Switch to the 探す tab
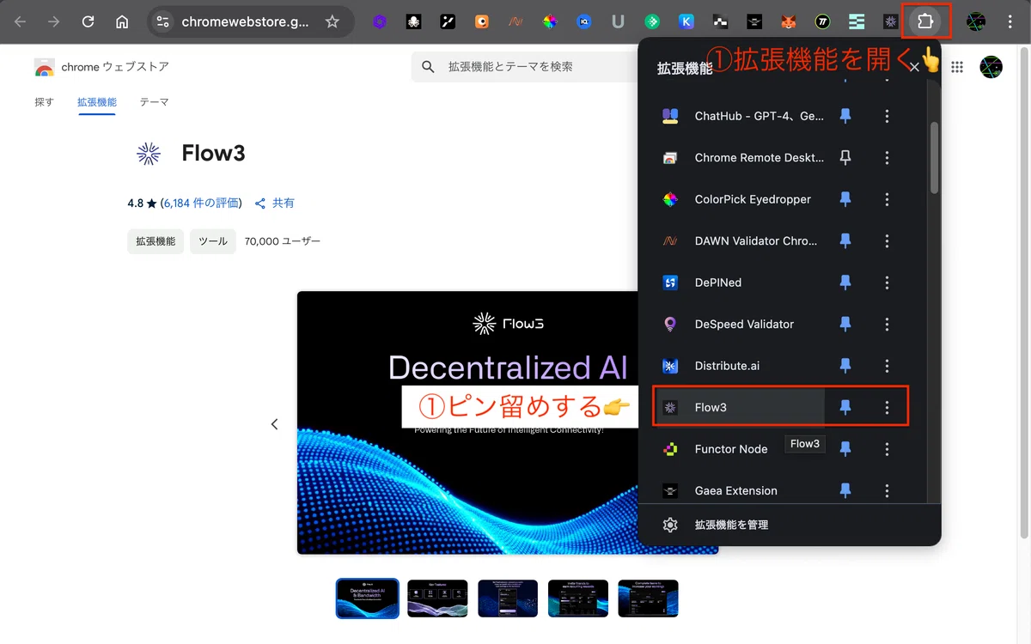 pyautogui.click(x=44, y=102)
